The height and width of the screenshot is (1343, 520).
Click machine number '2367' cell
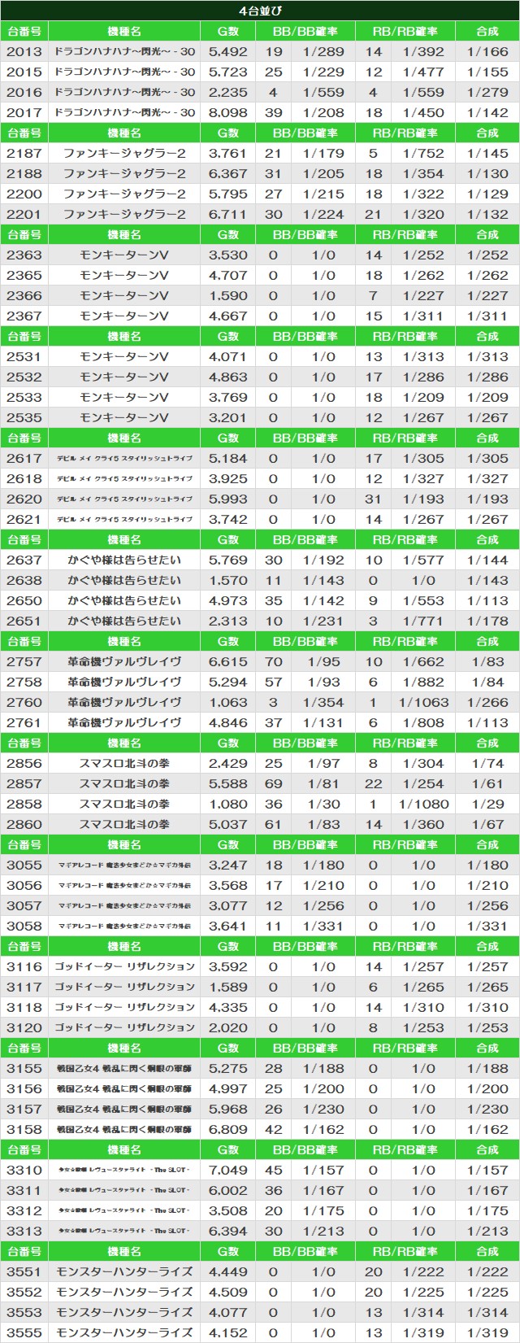(x=24, y=316)
